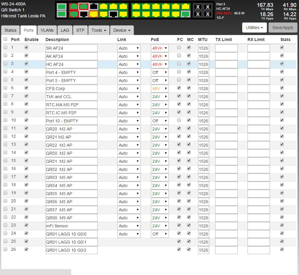Open the Status tab

[x=10, y=30]
